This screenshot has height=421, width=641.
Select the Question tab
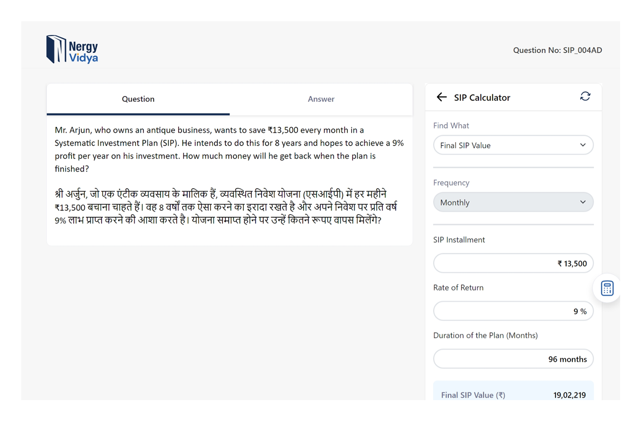tap(138, 99)
